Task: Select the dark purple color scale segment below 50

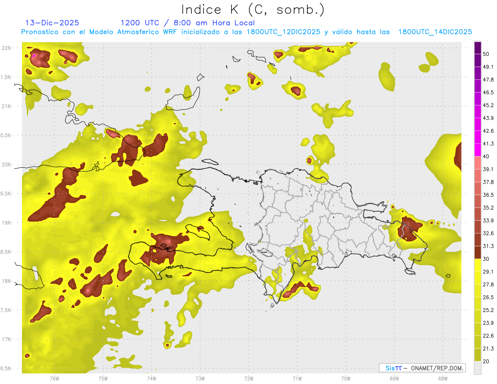Action: [x=478, y=48]
